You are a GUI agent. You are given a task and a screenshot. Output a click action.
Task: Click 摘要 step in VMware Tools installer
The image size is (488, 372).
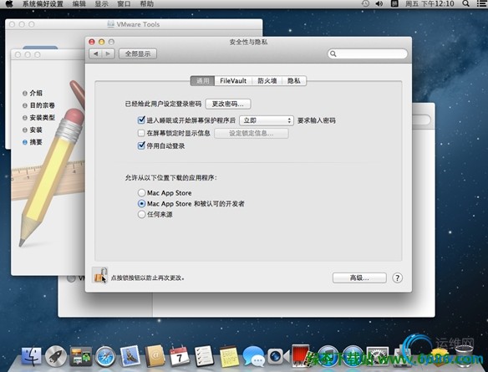coord(36,142)
